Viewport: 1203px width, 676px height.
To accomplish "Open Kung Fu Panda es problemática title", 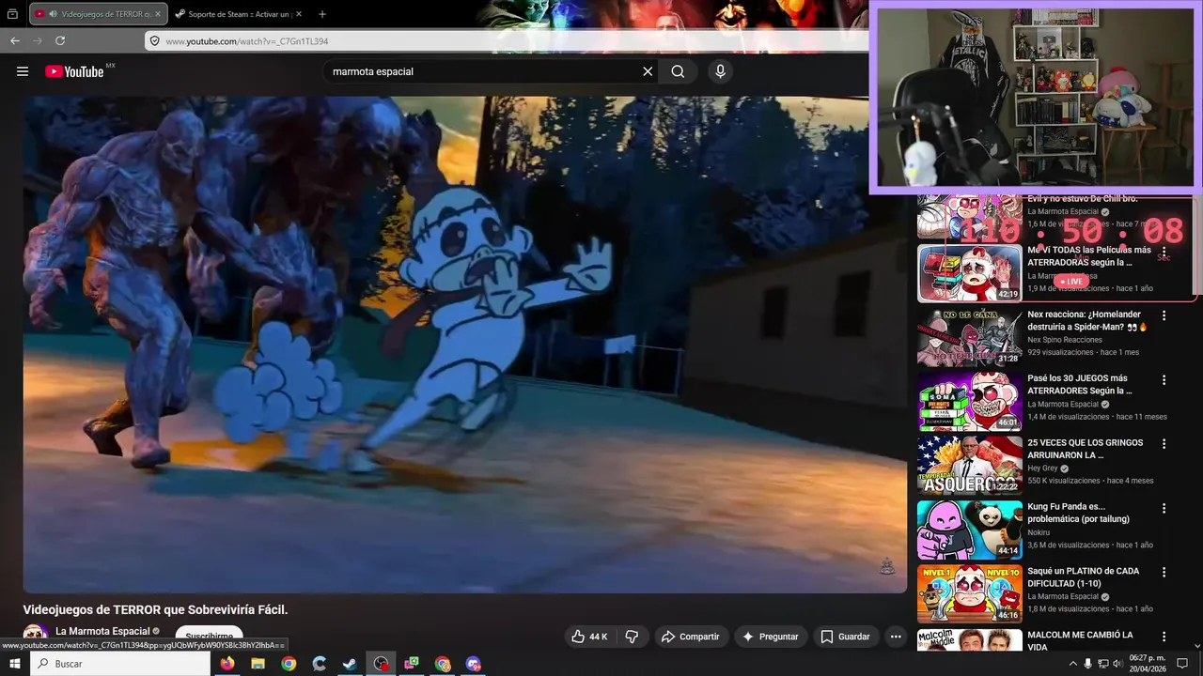I will tap(1079, 513).
